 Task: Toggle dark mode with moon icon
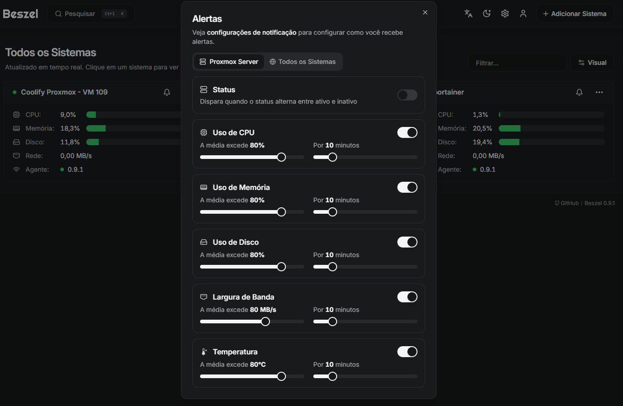(486, 14)
